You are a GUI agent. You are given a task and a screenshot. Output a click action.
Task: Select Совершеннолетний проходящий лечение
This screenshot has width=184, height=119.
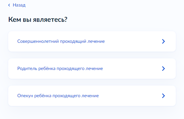tap(61, 41)
